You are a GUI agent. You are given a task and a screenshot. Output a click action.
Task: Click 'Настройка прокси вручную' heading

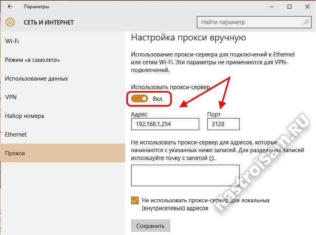tap(189, 37)
